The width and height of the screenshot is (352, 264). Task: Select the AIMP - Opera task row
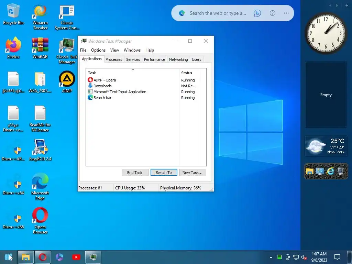pyautogui.click(x=146, y=80)
